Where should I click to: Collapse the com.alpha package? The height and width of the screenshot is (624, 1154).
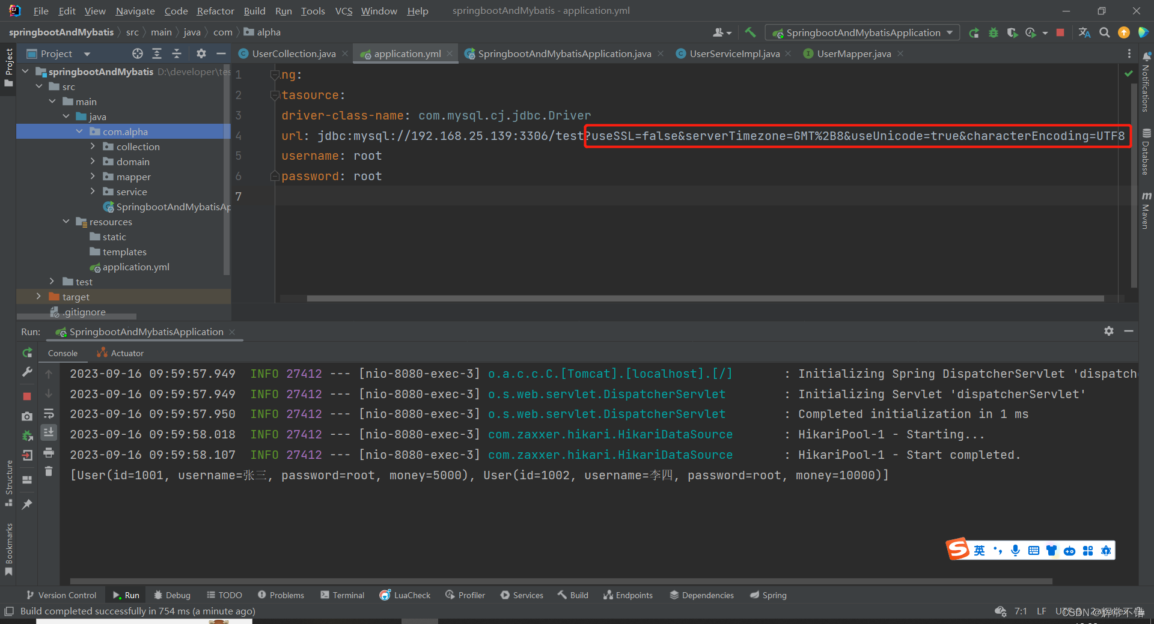click(x=80, y=131)
